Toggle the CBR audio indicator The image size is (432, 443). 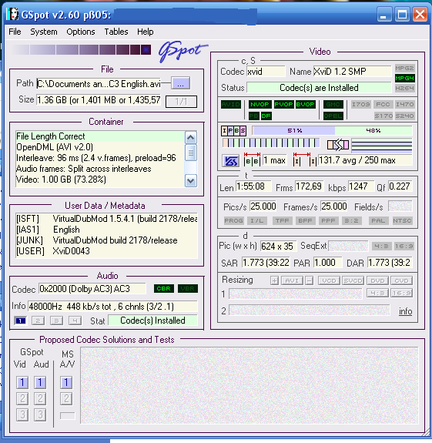tap(164, 288)
